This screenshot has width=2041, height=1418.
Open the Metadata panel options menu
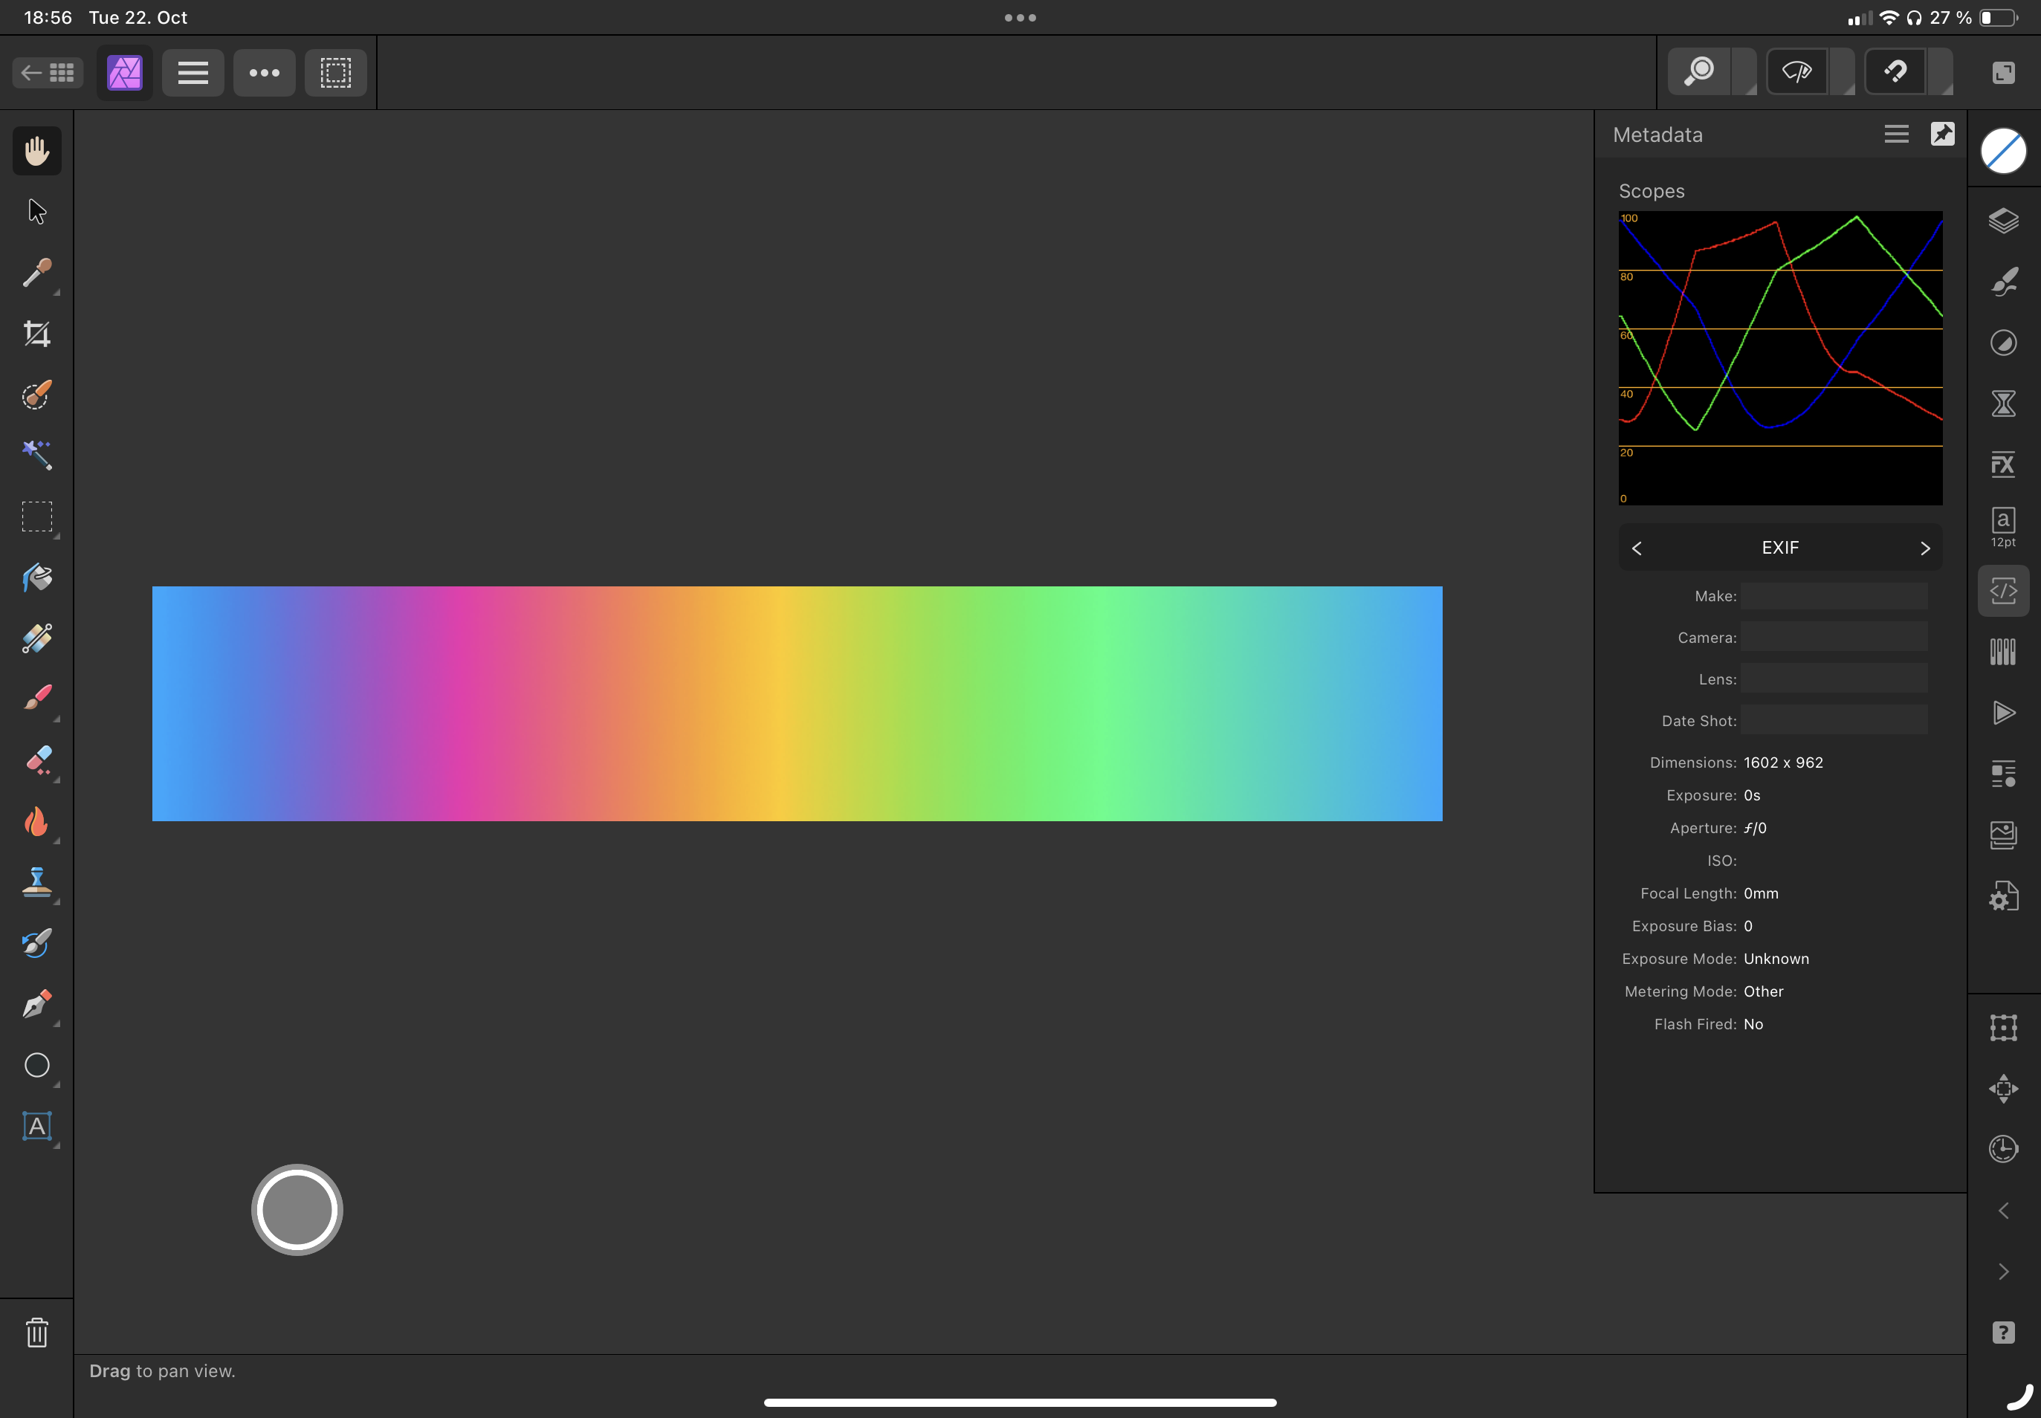(x=1896, y=135)
